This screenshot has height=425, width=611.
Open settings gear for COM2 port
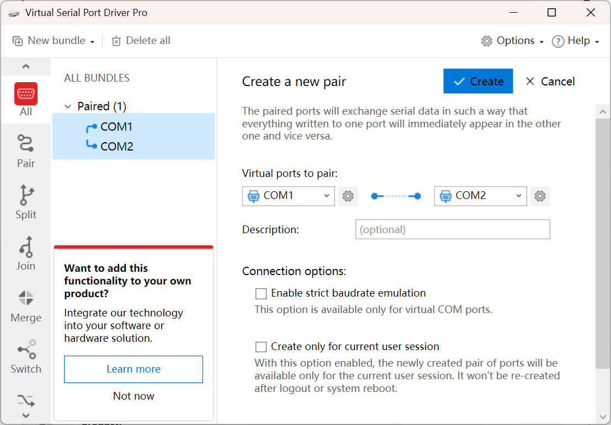point(540,196)
